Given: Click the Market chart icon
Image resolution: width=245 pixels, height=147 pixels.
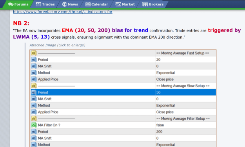Looking at the screenshot, I should (x=118, y=4).
